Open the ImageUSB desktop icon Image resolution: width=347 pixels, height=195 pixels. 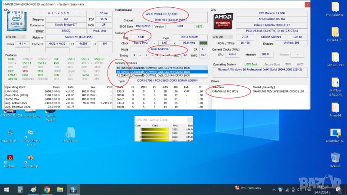[x=10, y=136]
